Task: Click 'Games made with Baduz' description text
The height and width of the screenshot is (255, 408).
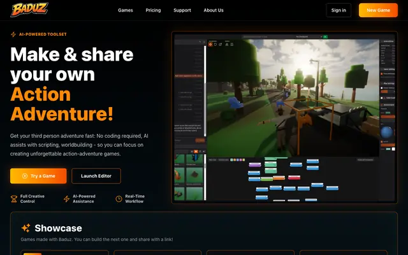Action: pos(97,240)
